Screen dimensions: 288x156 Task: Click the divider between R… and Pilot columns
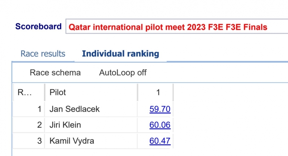point(45,93)
